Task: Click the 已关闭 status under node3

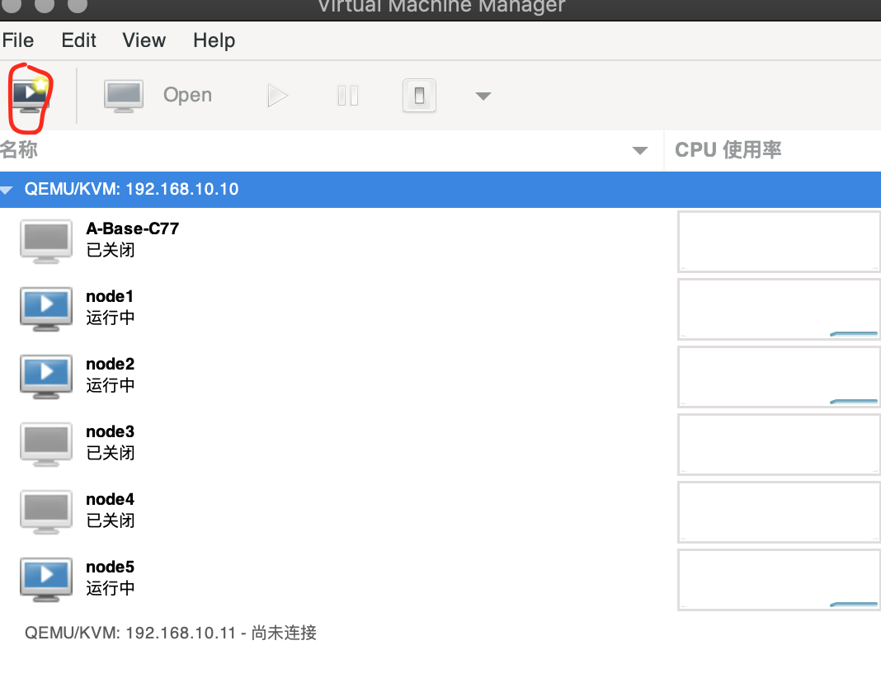Action: coord(111,453)
